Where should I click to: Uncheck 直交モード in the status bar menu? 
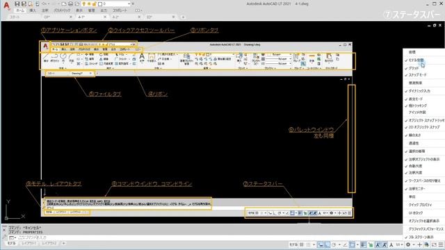pos(416,99)
